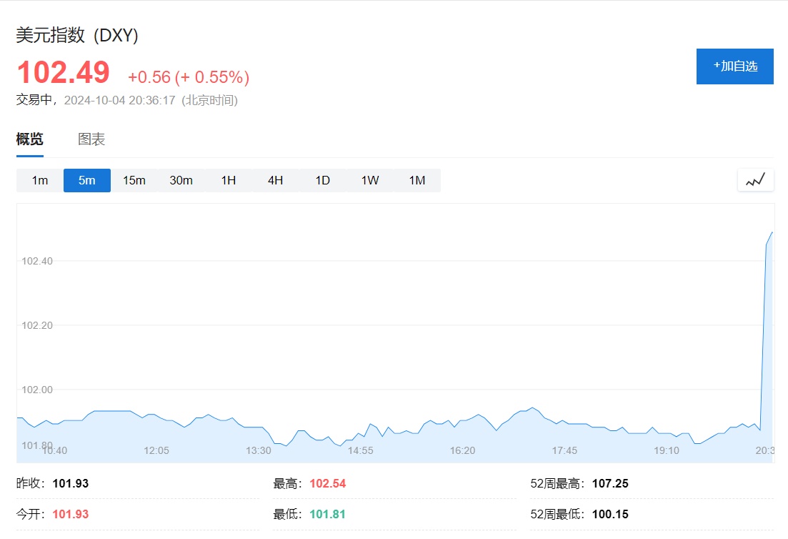Select the 1M monthly interval
The height and width of the screenshot is (539, 788).
(x=417, y=180)
